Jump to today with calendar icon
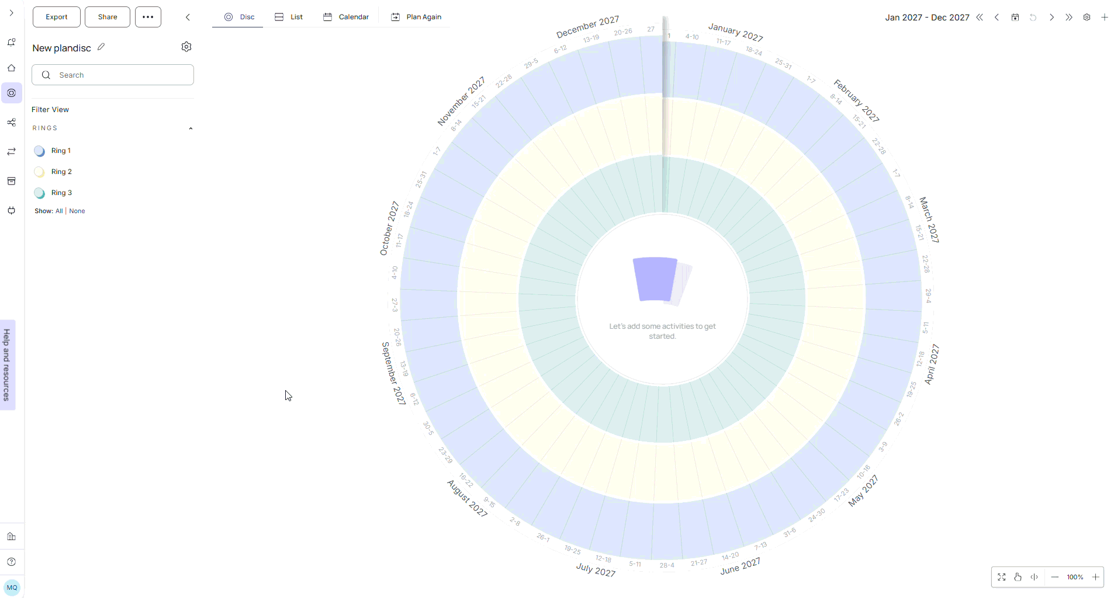 [1015, 18]
